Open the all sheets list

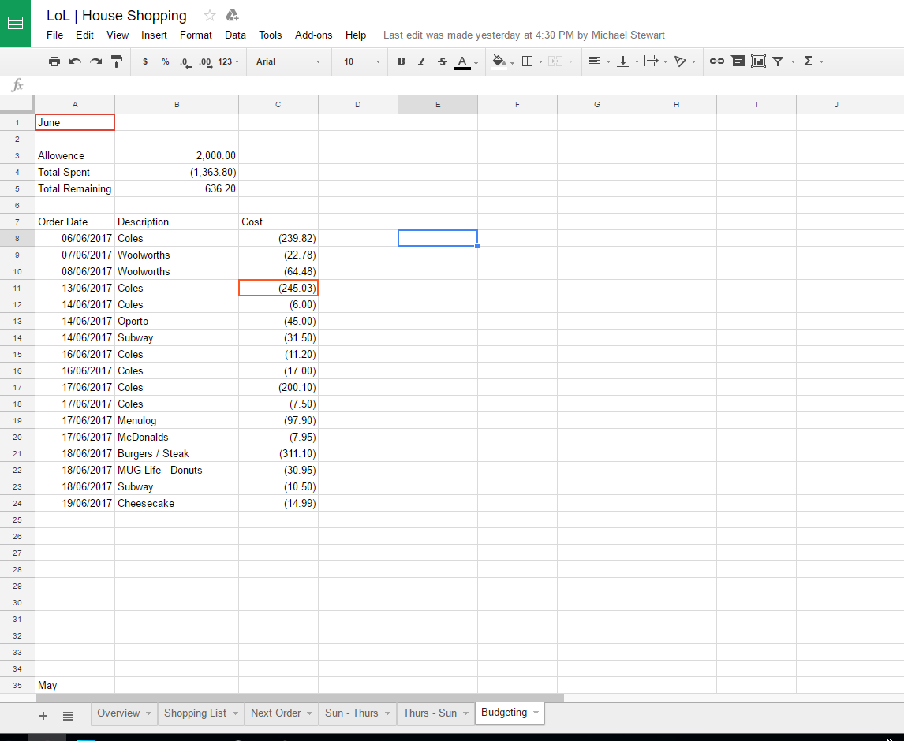pyautogui.click(x=68, y=716)
